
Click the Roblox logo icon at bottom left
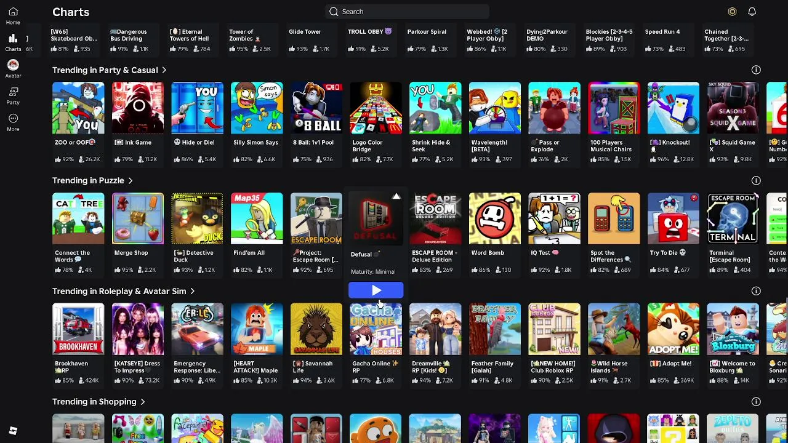click(13, 431)
